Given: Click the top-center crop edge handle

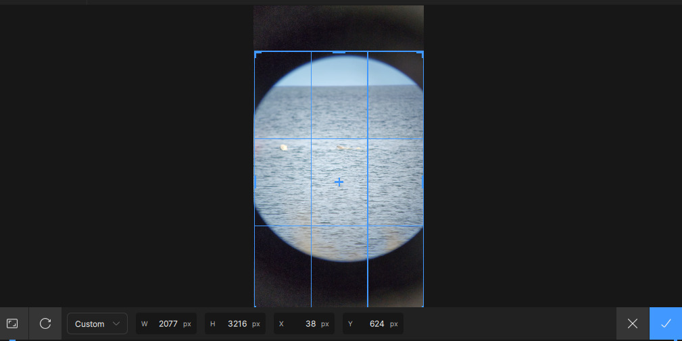Looking at the screenshot, I should [x=339, y=52].
